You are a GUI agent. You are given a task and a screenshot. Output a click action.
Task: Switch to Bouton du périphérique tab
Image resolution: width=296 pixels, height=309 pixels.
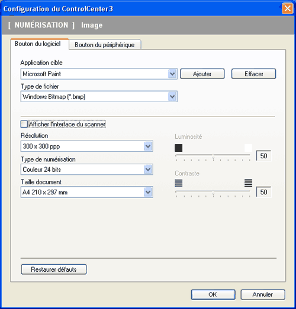[105, 45]
